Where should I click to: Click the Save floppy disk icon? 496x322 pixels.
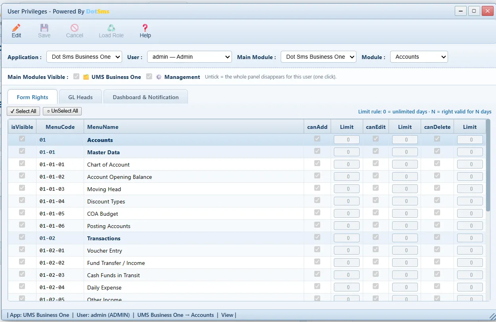44,28
